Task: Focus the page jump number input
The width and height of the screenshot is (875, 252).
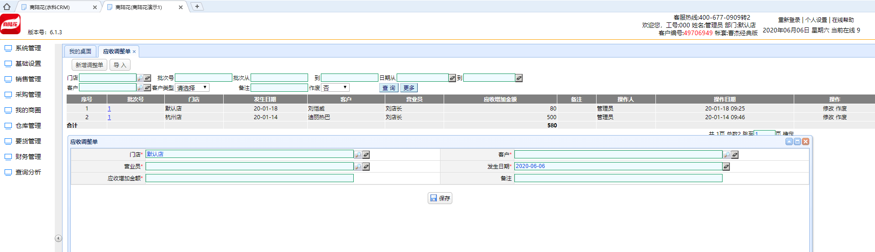Action: [765, 133]
